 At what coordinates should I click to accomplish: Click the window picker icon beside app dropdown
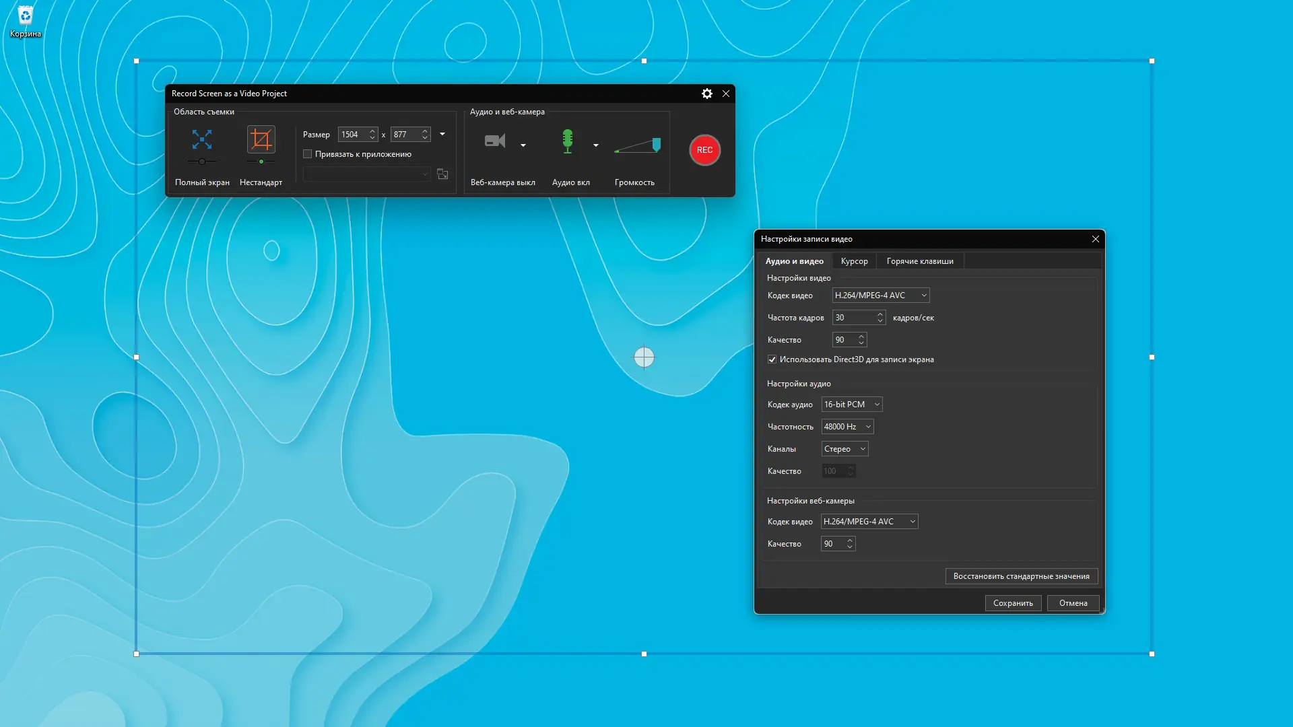(x=442, y=174)
